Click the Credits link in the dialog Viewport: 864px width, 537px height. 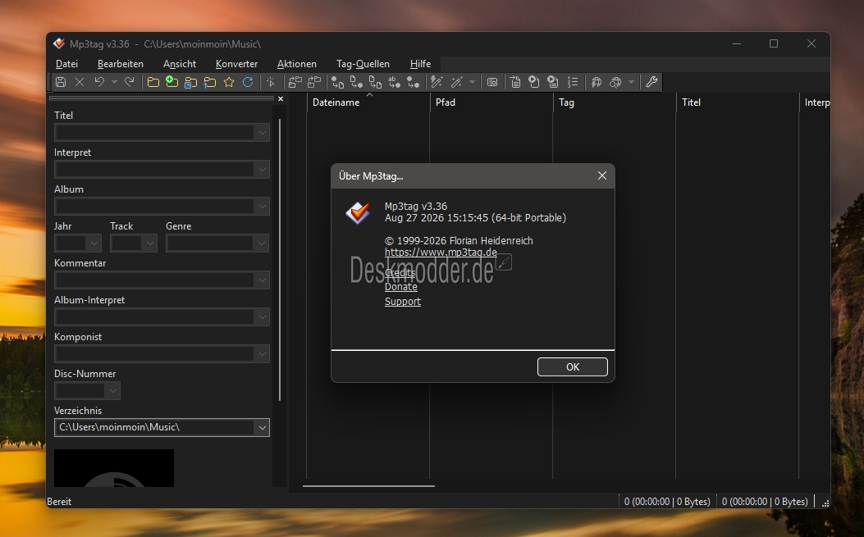pyautogui.click(x=400, y=273)
